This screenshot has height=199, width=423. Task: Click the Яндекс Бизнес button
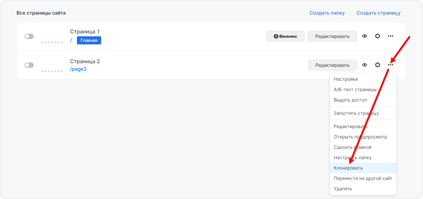285,36
